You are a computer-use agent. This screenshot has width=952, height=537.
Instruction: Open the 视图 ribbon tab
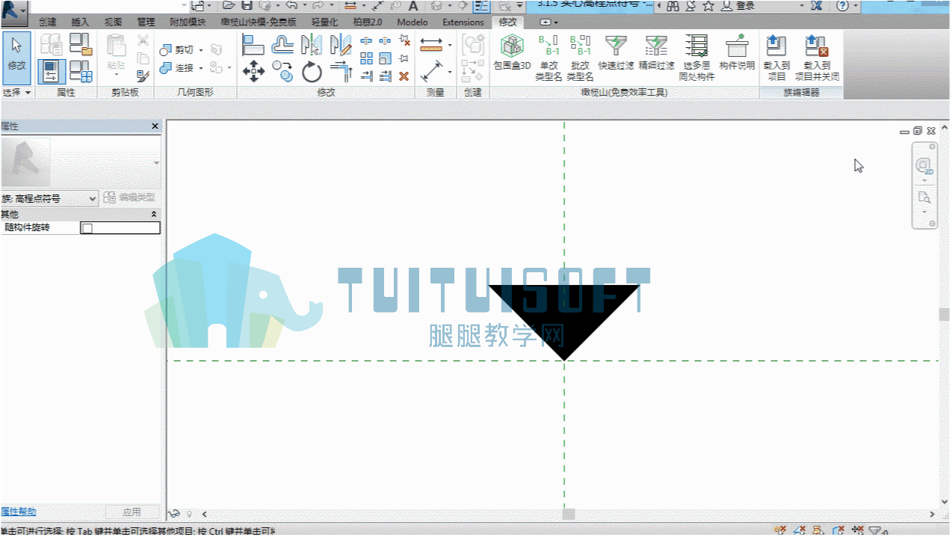[x=113, y=22]
